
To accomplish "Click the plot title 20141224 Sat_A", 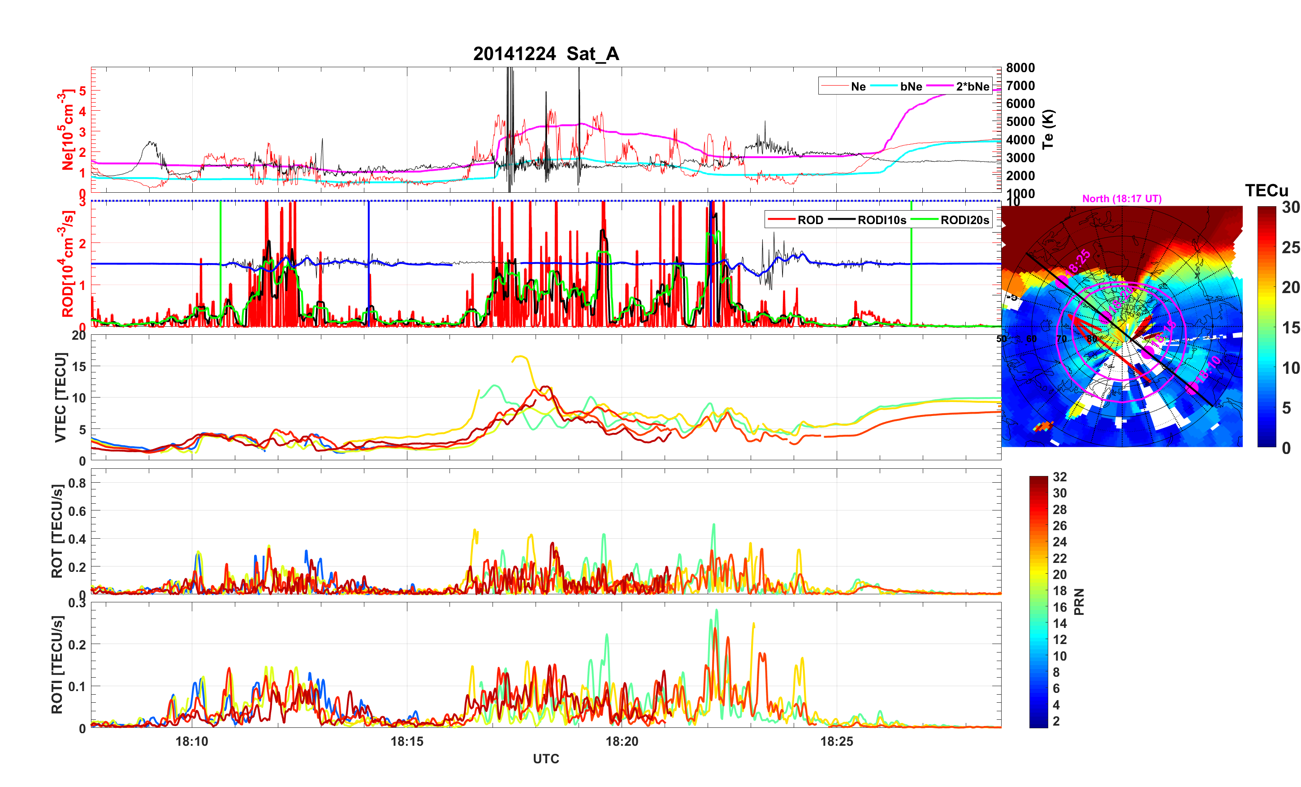I will tap(546, 54).
